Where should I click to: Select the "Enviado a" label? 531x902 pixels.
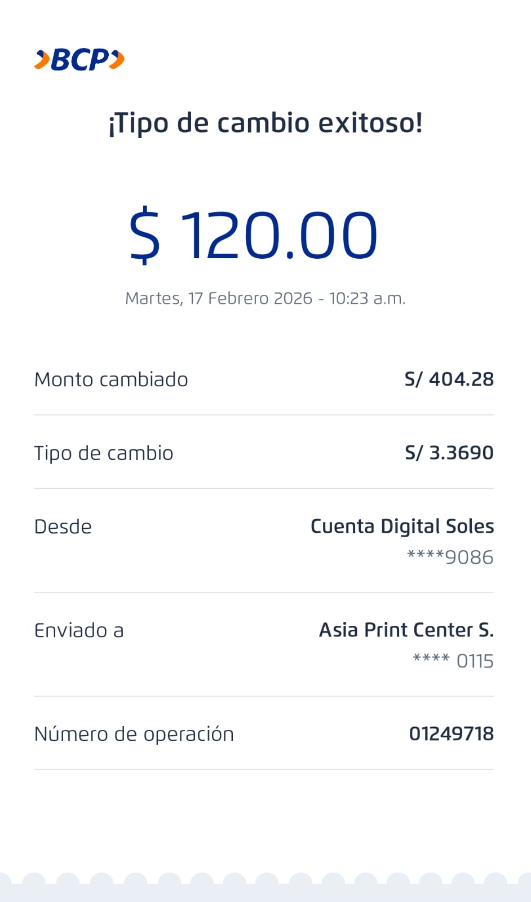click(x=79, y=630)
